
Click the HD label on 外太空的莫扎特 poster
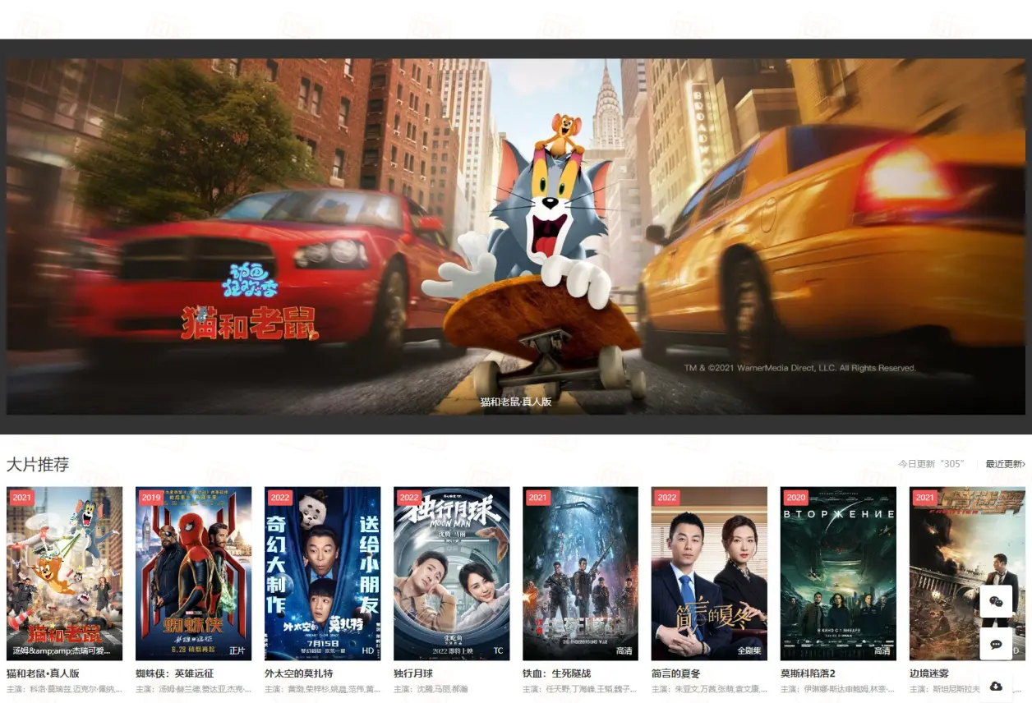pos(368,650)
